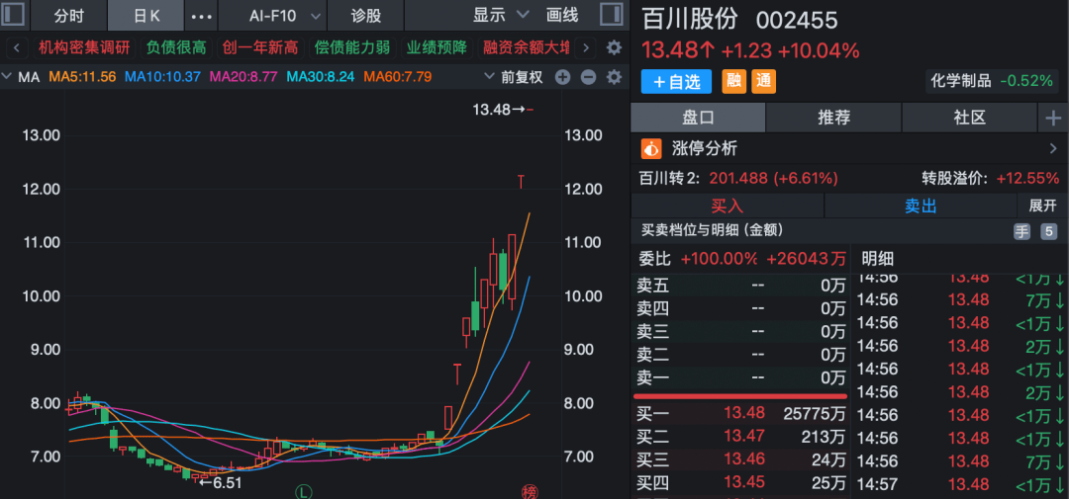Open the 融资余额大增 tag
The image size is (1069, 499).
point(525,47)
